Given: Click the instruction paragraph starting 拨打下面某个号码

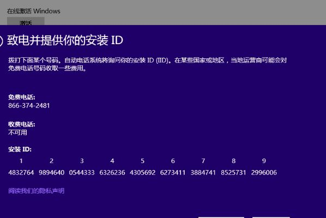Looking at the screenshot, I should (x=147, y=64).
